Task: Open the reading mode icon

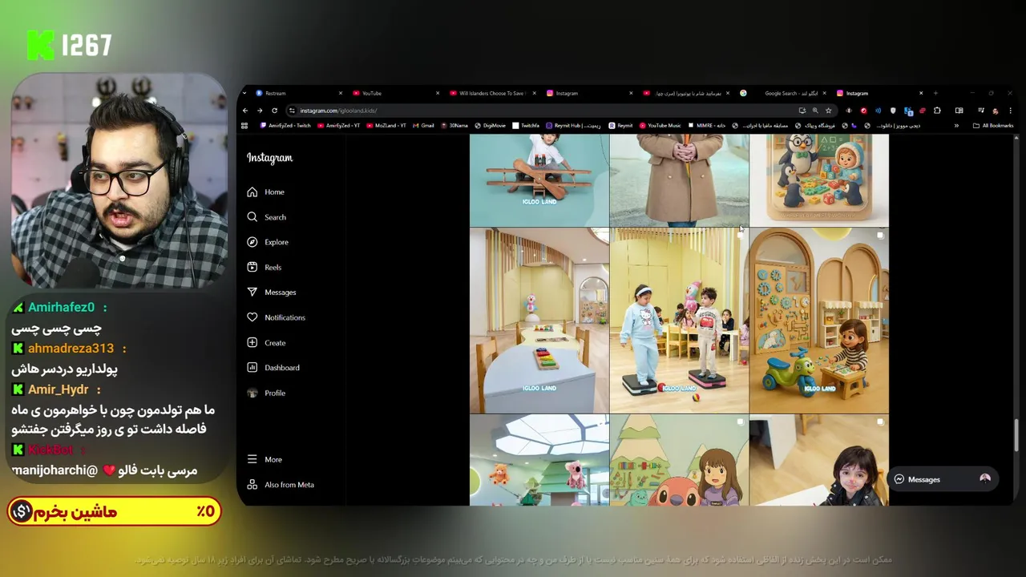Action: (x=959, y=111)
